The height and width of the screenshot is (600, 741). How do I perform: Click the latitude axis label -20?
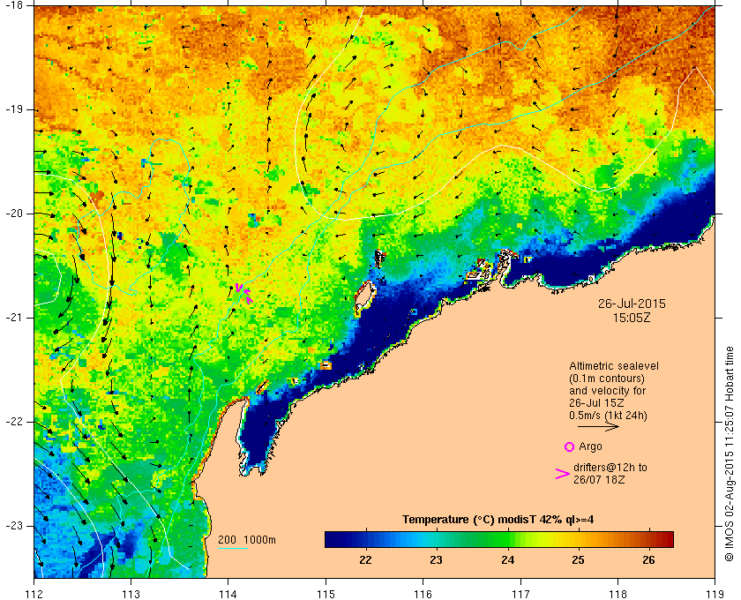coord(14,214)
